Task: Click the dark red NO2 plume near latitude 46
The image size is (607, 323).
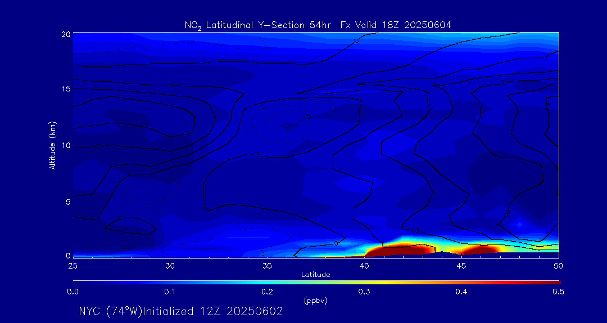Action: pos(479,250)
